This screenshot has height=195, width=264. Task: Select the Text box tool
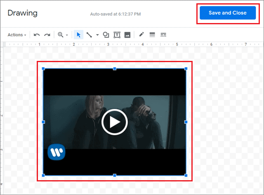tap(117, 35)
